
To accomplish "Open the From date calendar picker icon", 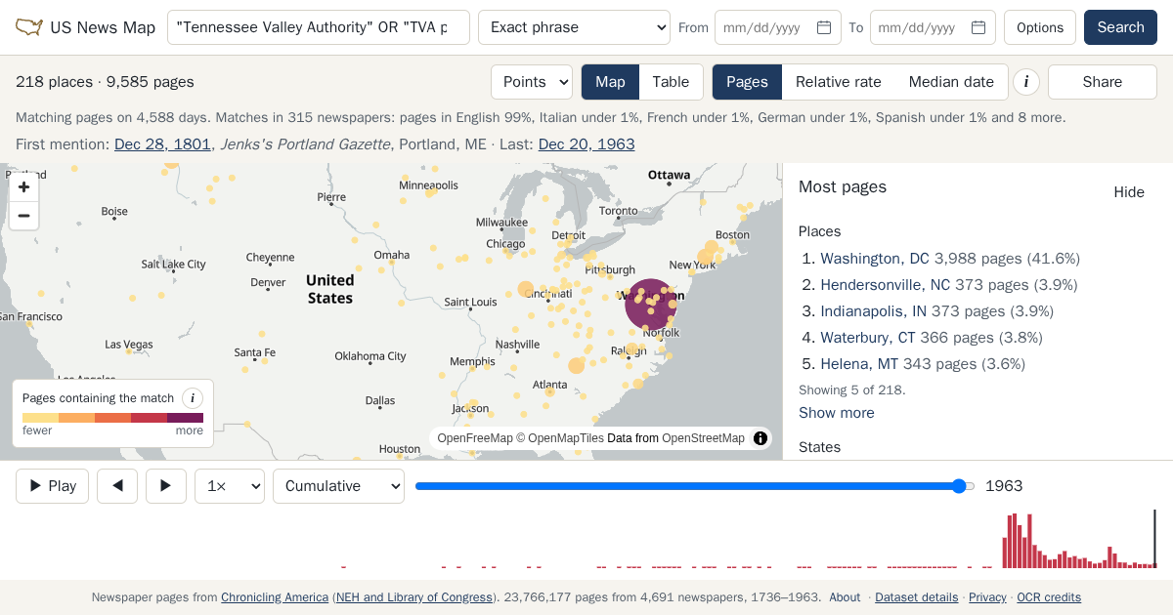I will 824,27.
